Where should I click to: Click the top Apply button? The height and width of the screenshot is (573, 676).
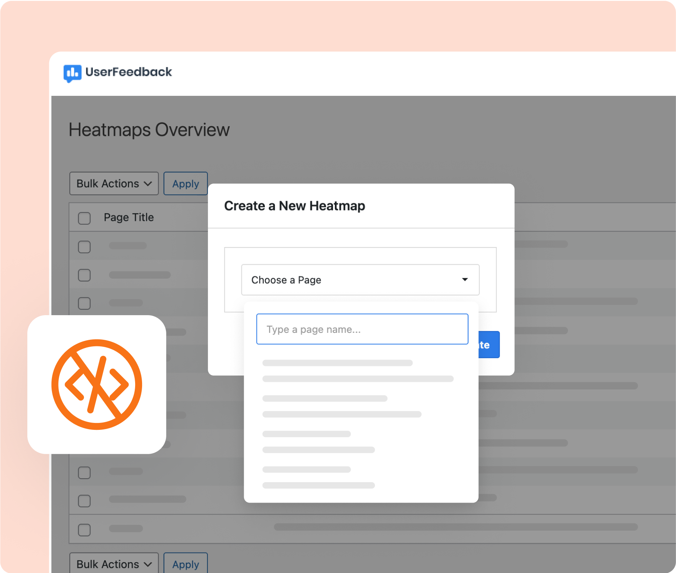186,184
